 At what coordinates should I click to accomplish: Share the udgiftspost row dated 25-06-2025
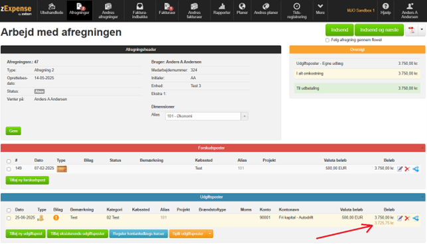[x=416, y=218]
